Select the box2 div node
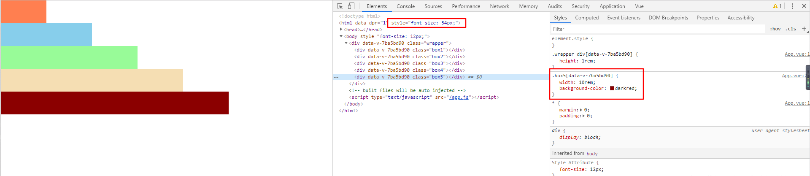The image size is (810, 176). pos(410,57)
